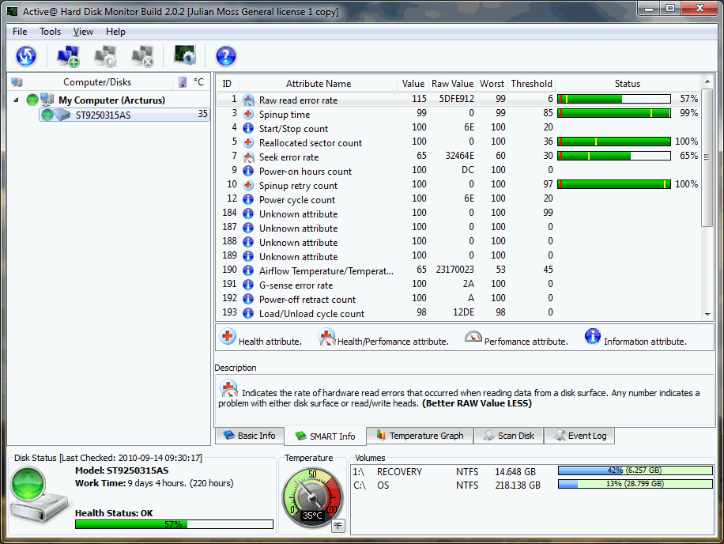Screen dimensions: 724x544
Task: Click the temperature gauge dial
Action: 312,498
